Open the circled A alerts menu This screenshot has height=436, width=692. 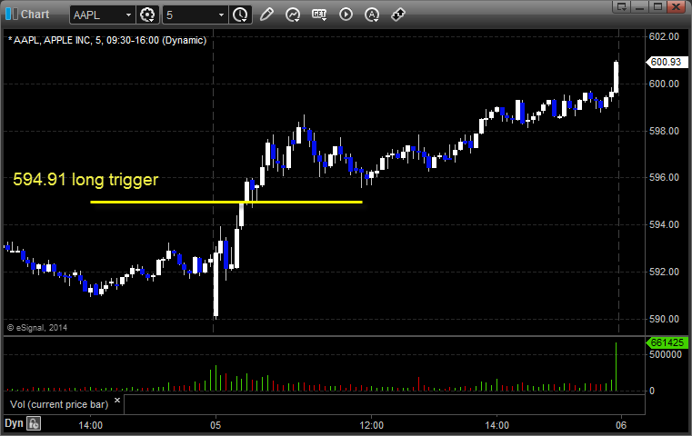tap(372, 15)
